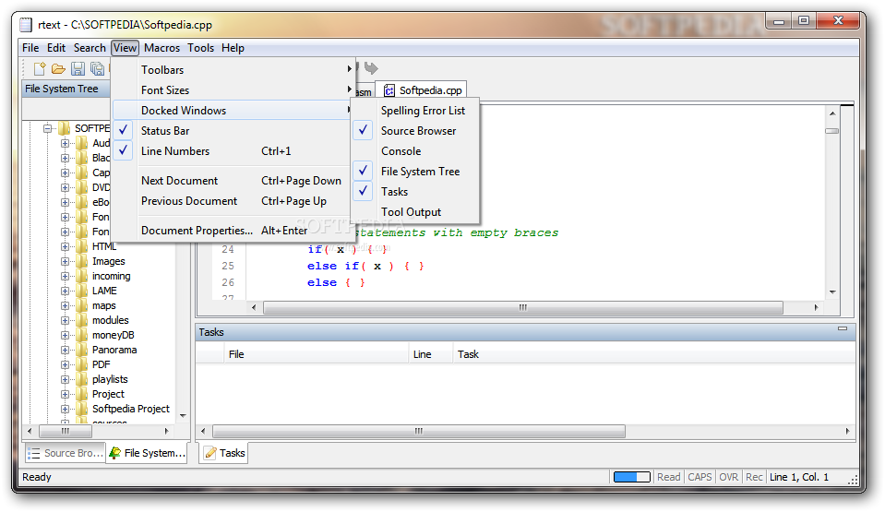Expand the modules folder node
885x512 pixels.
pos(65,320)
